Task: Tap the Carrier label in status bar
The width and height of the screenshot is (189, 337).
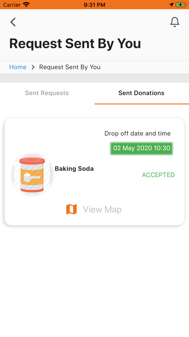Action: 12,5
